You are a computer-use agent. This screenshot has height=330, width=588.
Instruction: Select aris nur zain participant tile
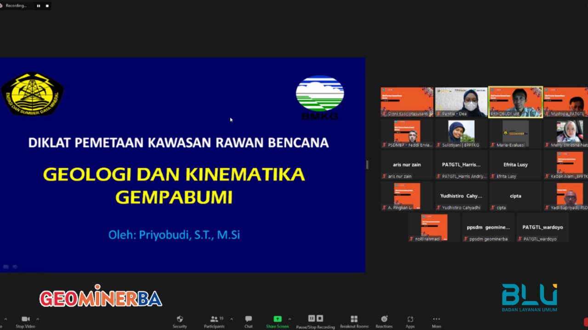tap(407, 165)
